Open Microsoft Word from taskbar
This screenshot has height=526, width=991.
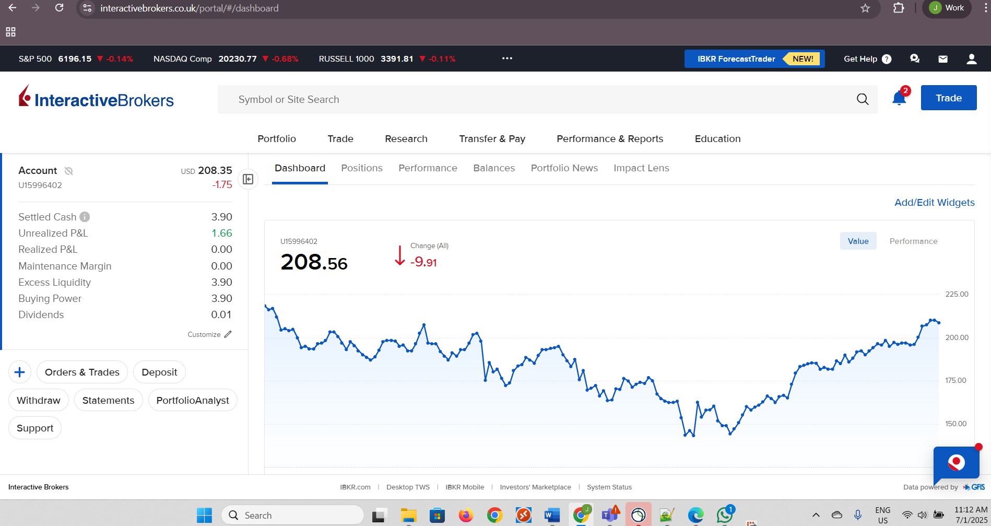coord(552,515)
